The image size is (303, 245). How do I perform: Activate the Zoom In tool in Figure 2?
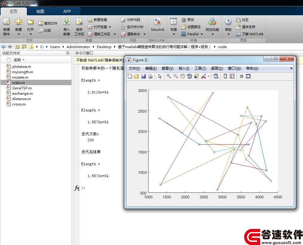169,76
